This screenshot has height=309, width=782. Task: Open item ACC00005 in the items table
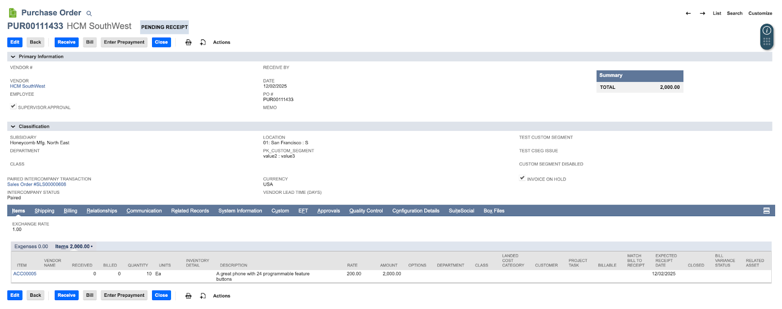(25, 274)
